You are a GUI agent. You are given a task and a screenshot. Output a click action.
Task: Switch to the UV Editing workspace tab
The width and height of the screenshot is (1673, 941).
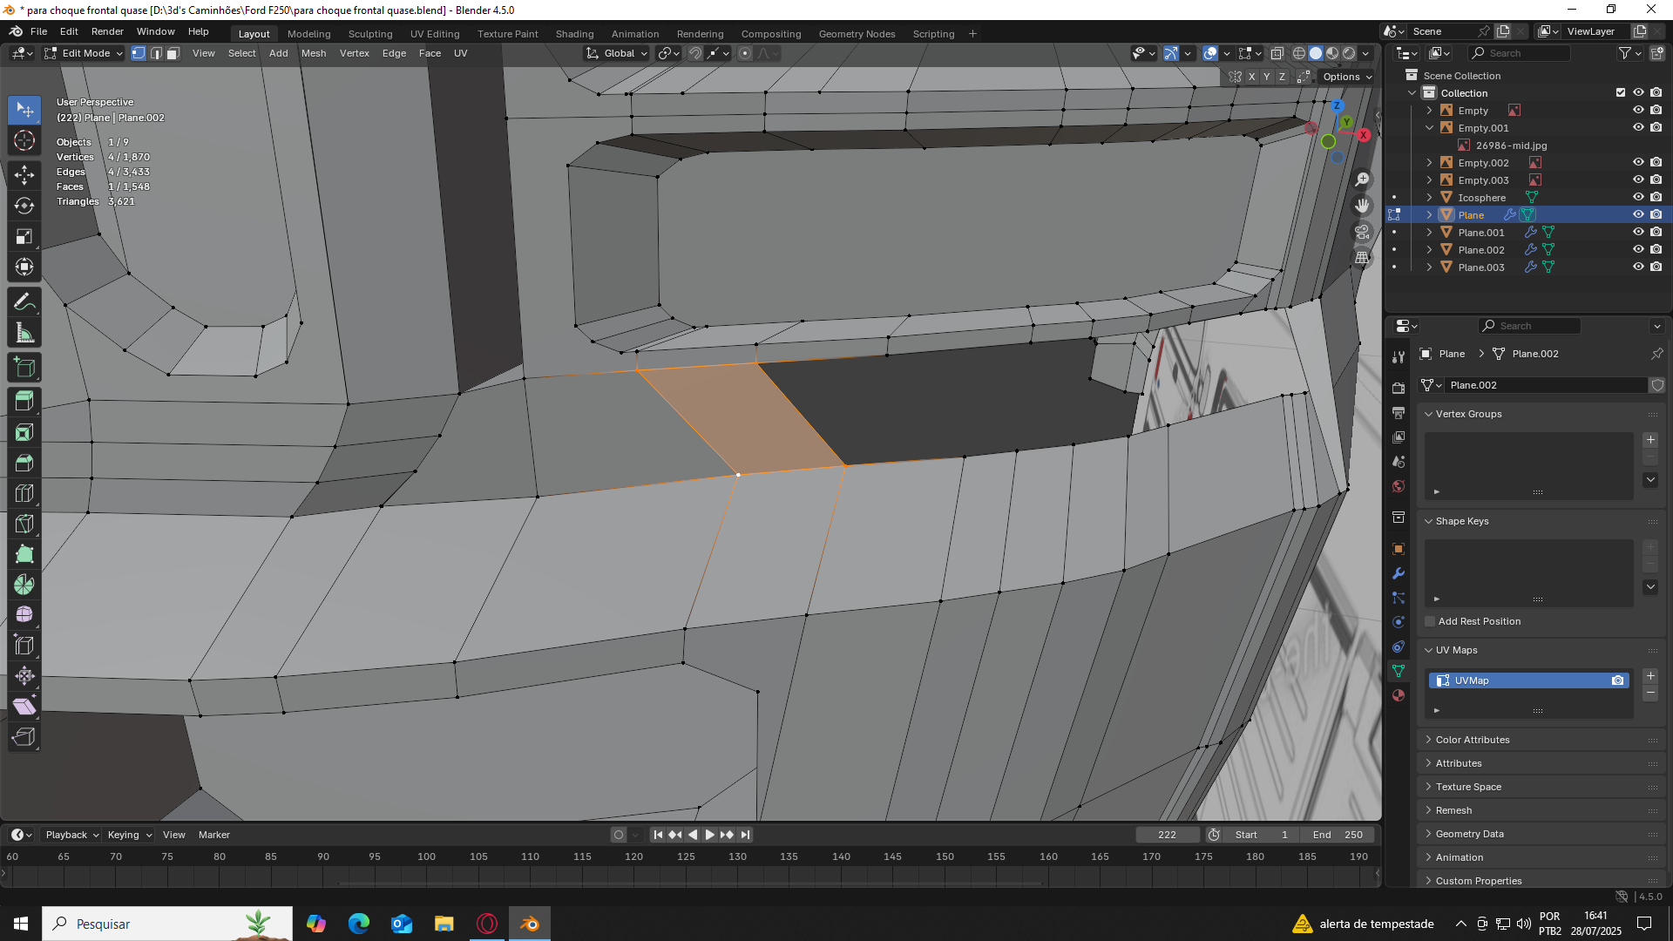(434, 34)
